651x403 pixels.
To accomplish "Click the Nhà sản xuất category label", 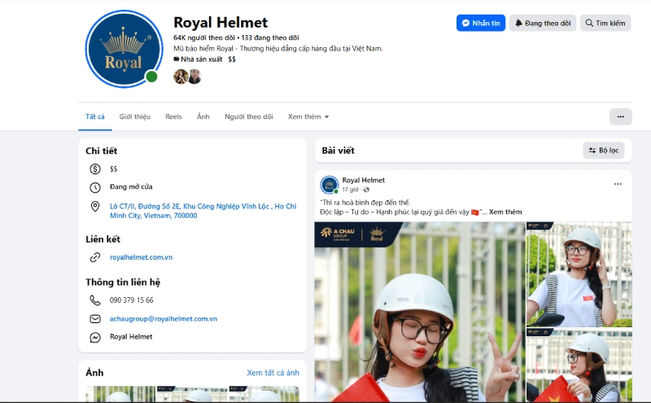I will tap(201, 59).
